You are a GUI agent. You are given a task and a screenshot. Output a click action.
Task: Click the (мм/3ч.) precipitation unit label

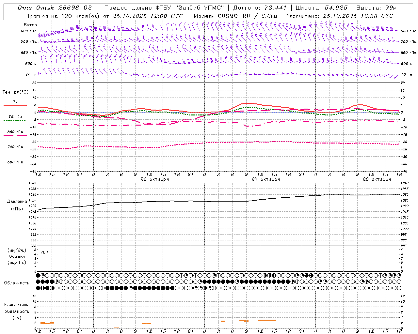coord(17,250)
